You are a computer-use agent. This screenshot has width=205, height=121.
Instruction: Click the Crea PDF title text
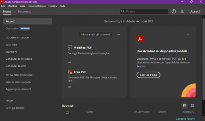point(80,72)
